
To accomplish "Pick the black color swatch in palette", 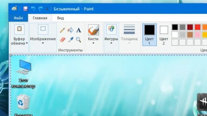I will [x=175, y=27].
